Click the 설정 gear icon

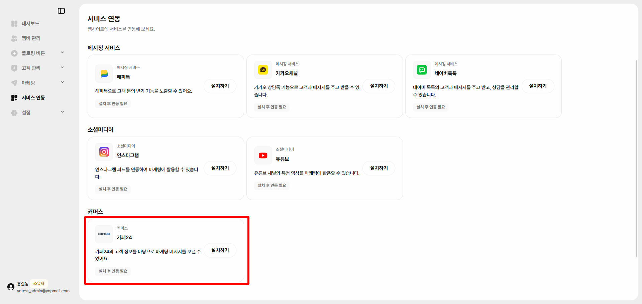tap(14, 113)
